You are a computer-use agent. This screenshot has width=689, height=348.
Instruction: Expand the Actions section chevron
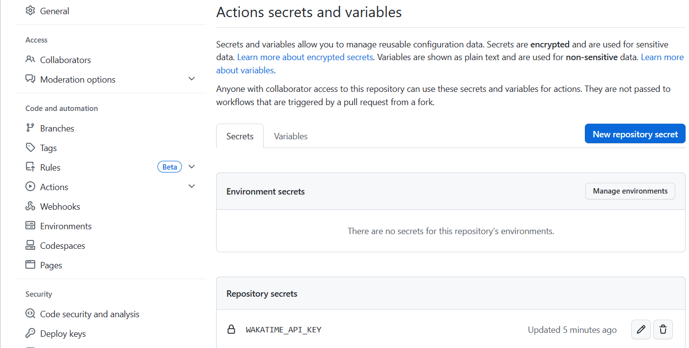192,187
